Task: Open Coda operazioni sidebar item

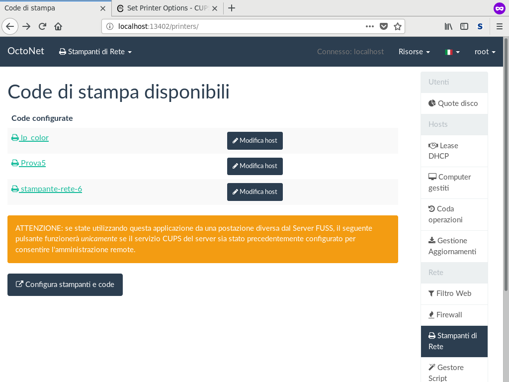Action: [x=454, y=214]
